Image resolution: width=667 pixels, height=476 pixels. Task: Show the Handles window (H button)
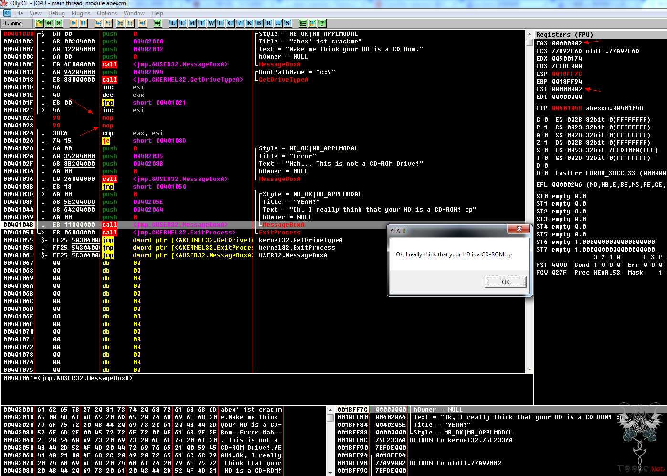click(x=221, y=23)
